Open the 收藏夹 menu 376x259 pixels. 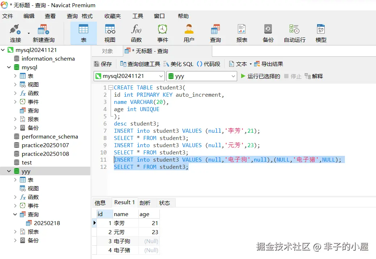point(112,16)
